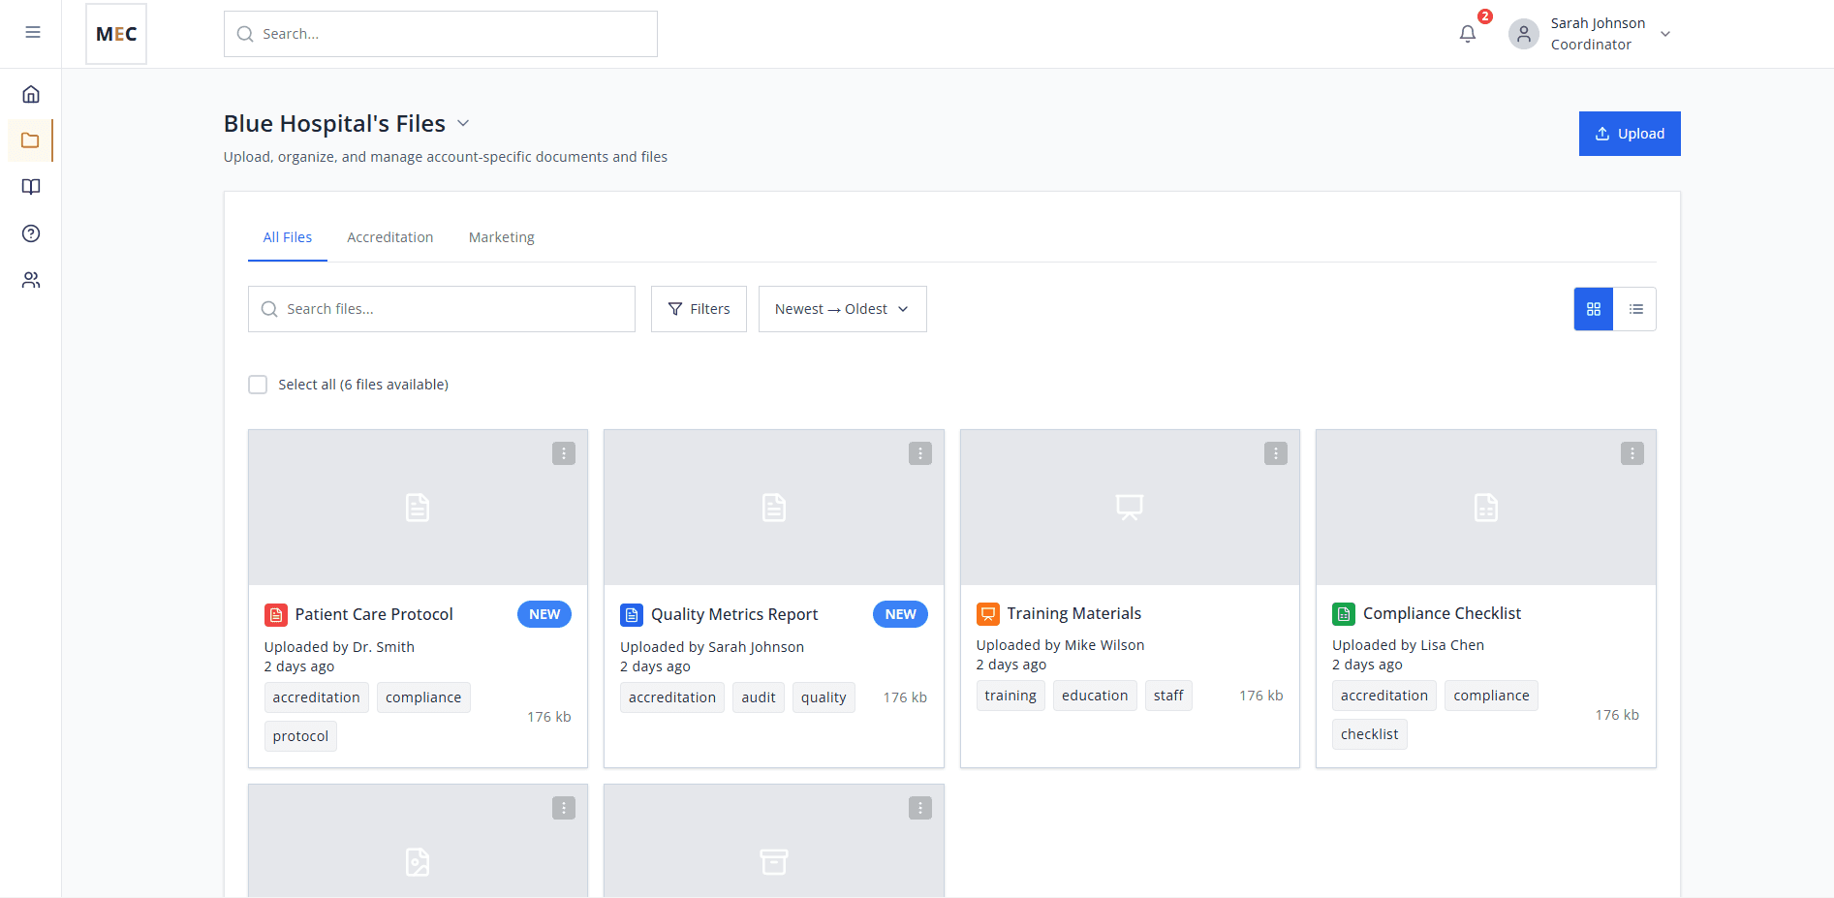
Task: Click 'Uploaded by Dr. Smith' text
Action: click(x=339, y=647)
